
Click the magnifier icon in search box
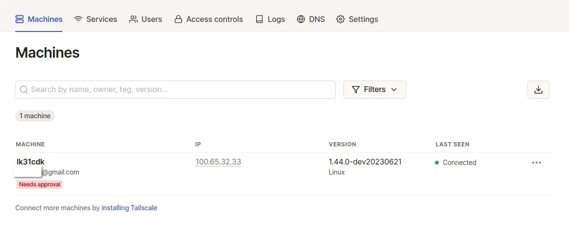click(x=24, y=90)
